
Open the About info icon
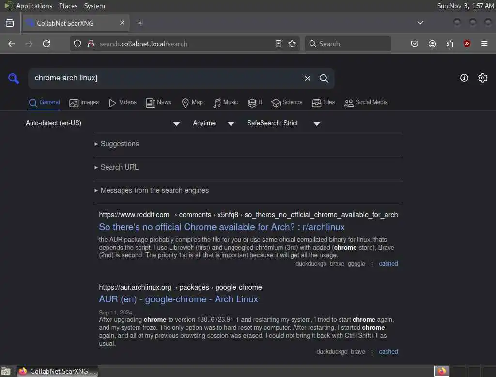pyautogui.click(x=464, y=78)
